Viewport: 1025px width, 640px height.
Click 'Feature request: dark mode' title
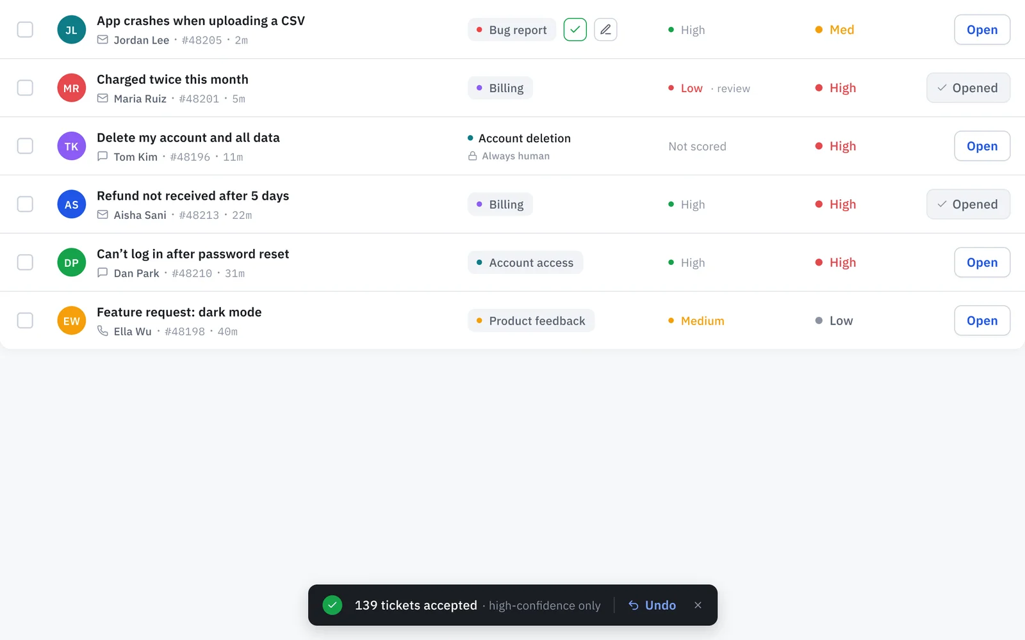coord(179,312)
